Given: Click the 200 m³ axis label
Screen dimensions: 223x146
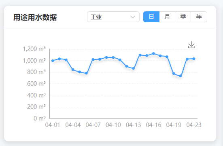Looking at the screenshot, I should click(36, 107).
